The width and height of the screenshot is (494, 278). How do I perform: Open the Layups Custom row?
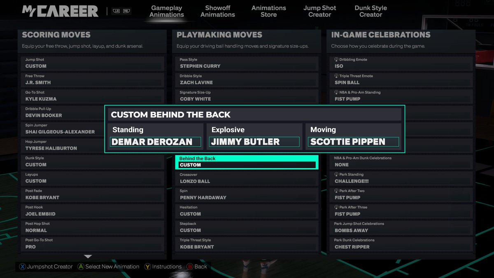93,178
